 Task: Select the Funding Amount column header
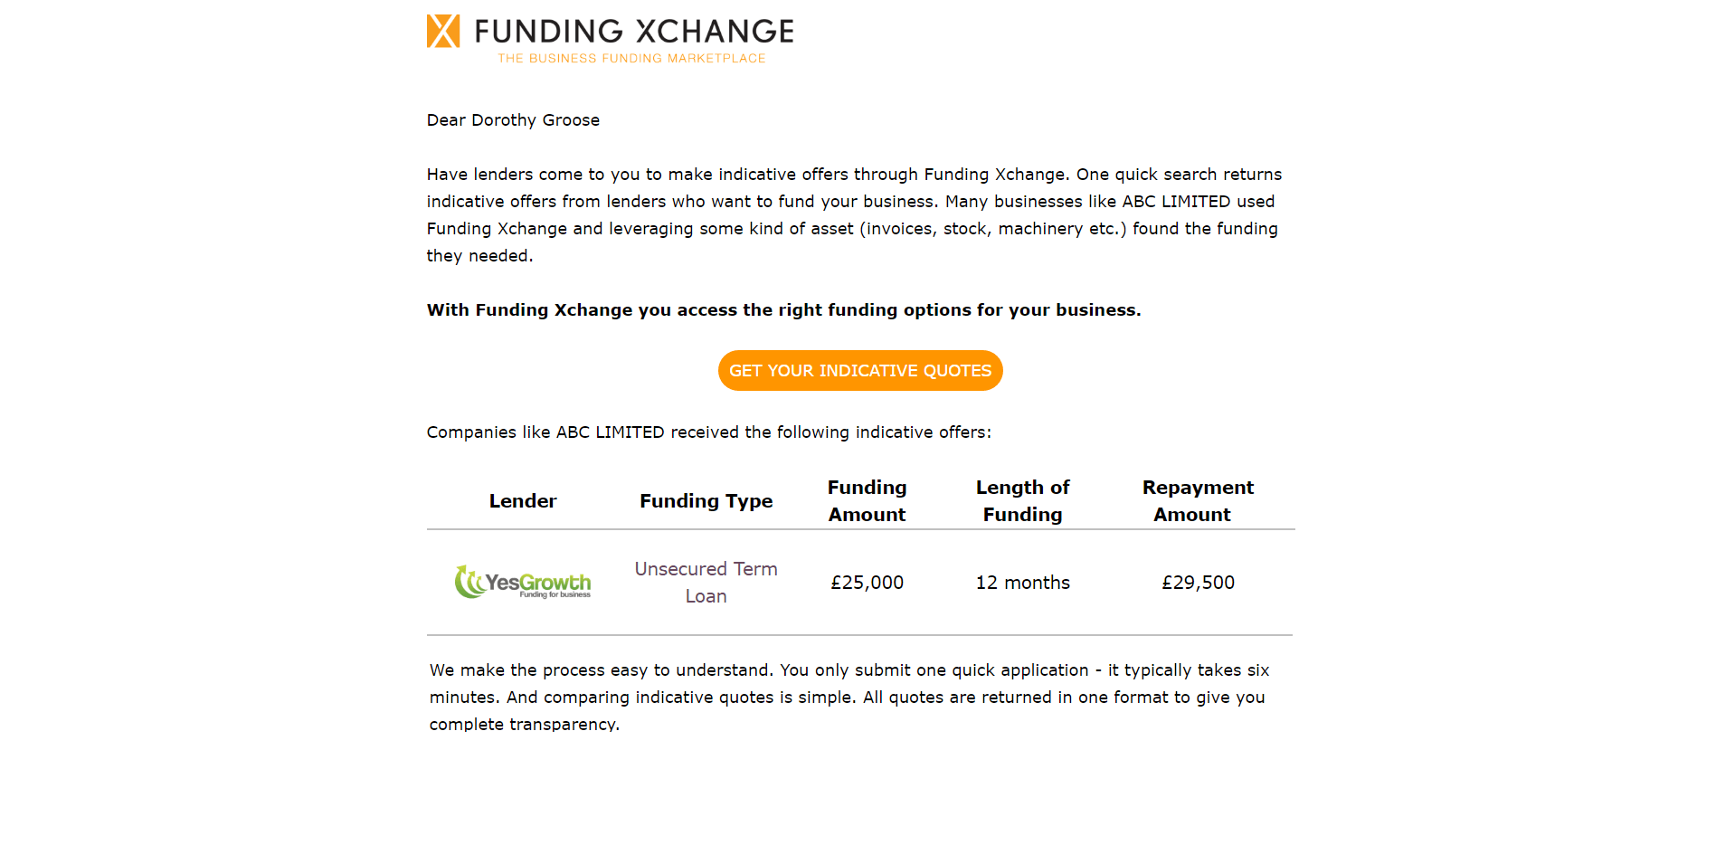pos(867,501)
